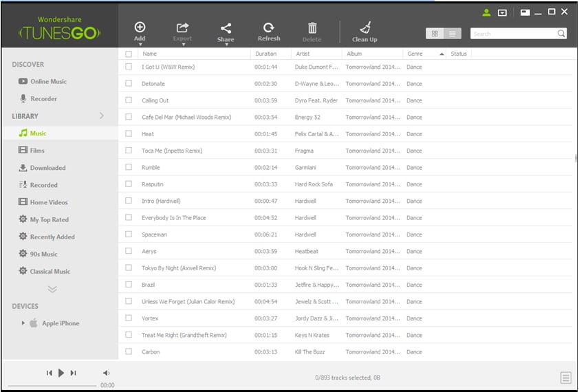The height and width of the screenshot is (392, 579).
Task: Switch to grid thumbnail view
Action: [435, 34]
